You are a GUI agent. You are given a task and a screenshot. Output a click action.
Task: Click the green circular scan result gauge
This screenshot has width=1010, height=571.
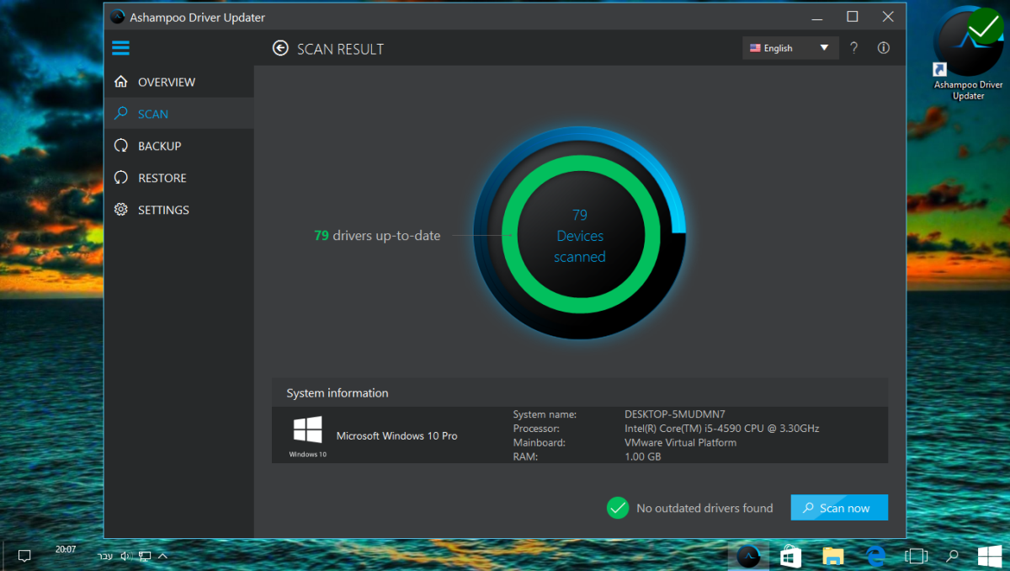(580, 233)
